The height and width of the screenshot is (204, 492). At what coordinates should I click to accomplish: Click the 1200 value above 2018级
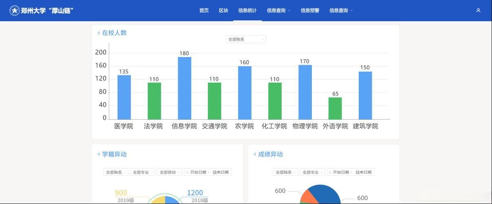195,193
